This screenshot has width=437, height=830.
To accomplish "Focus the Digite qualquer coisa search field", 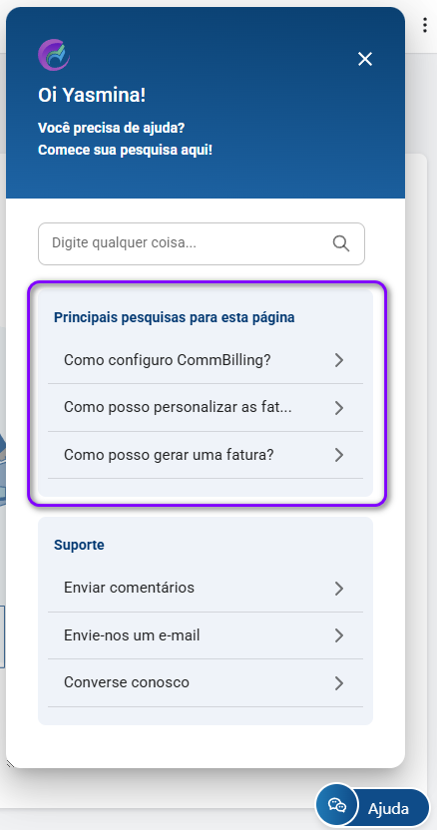I will (202, 243).
